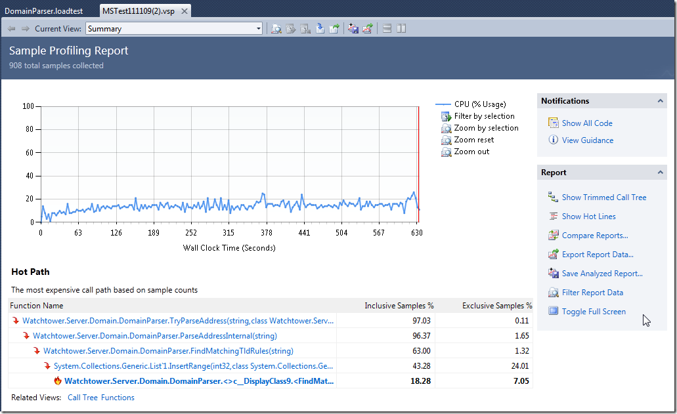Click the horizontal split layout toolbar icon
This screenshot has width=677, height=414.
click(x=387, y=29)
